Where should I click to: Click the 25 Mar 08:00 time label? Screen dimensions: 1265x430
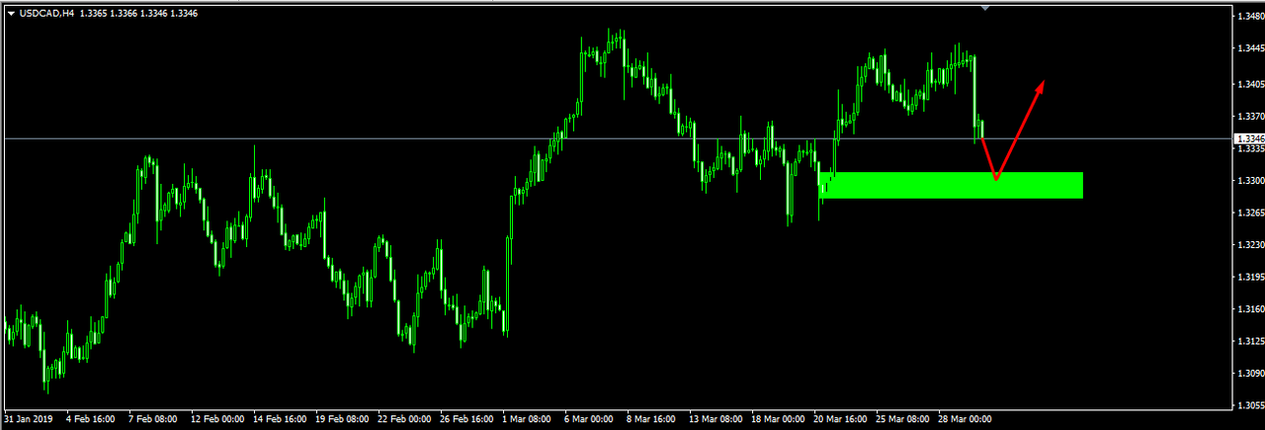901,420
